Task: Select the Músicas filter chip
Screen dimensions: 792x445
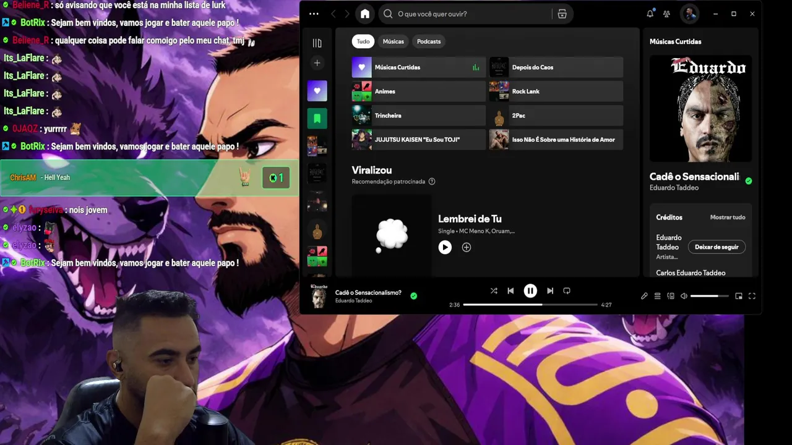Action: coord(393,41)
